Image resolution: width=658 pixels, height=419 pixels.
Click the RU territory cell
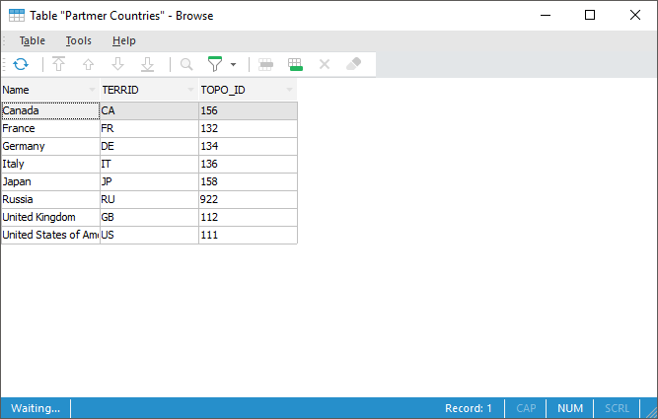click(149, 199)
